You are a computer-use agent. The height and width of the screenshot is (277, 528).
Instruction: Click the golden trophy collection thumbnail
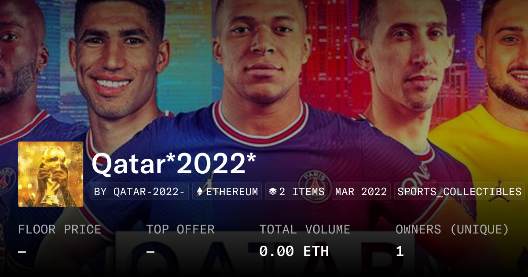51,174
